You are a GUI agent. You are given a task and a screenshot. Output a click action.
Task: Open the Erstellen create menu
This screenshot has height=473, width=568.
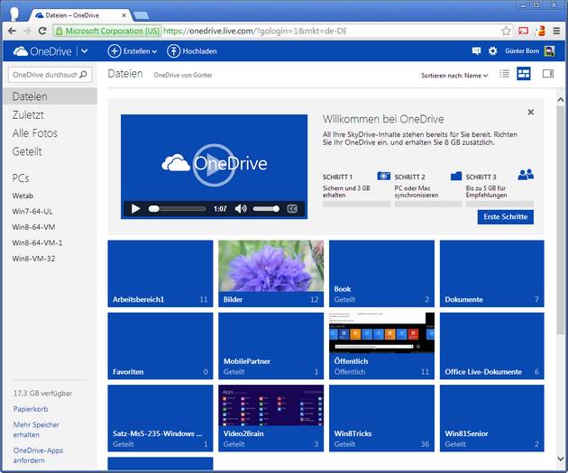point(133,51)
